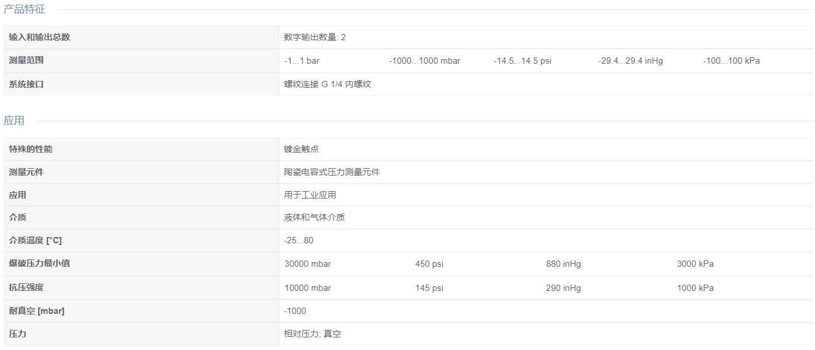Click the -1000 vacuum resistance value
The width and height of the screenshot is (815, 350).
pos(295,311)
